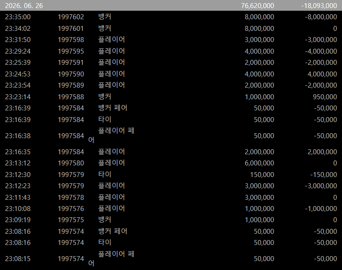Select round number 1997580
342x270 pixels.
[x=71, y=163]
